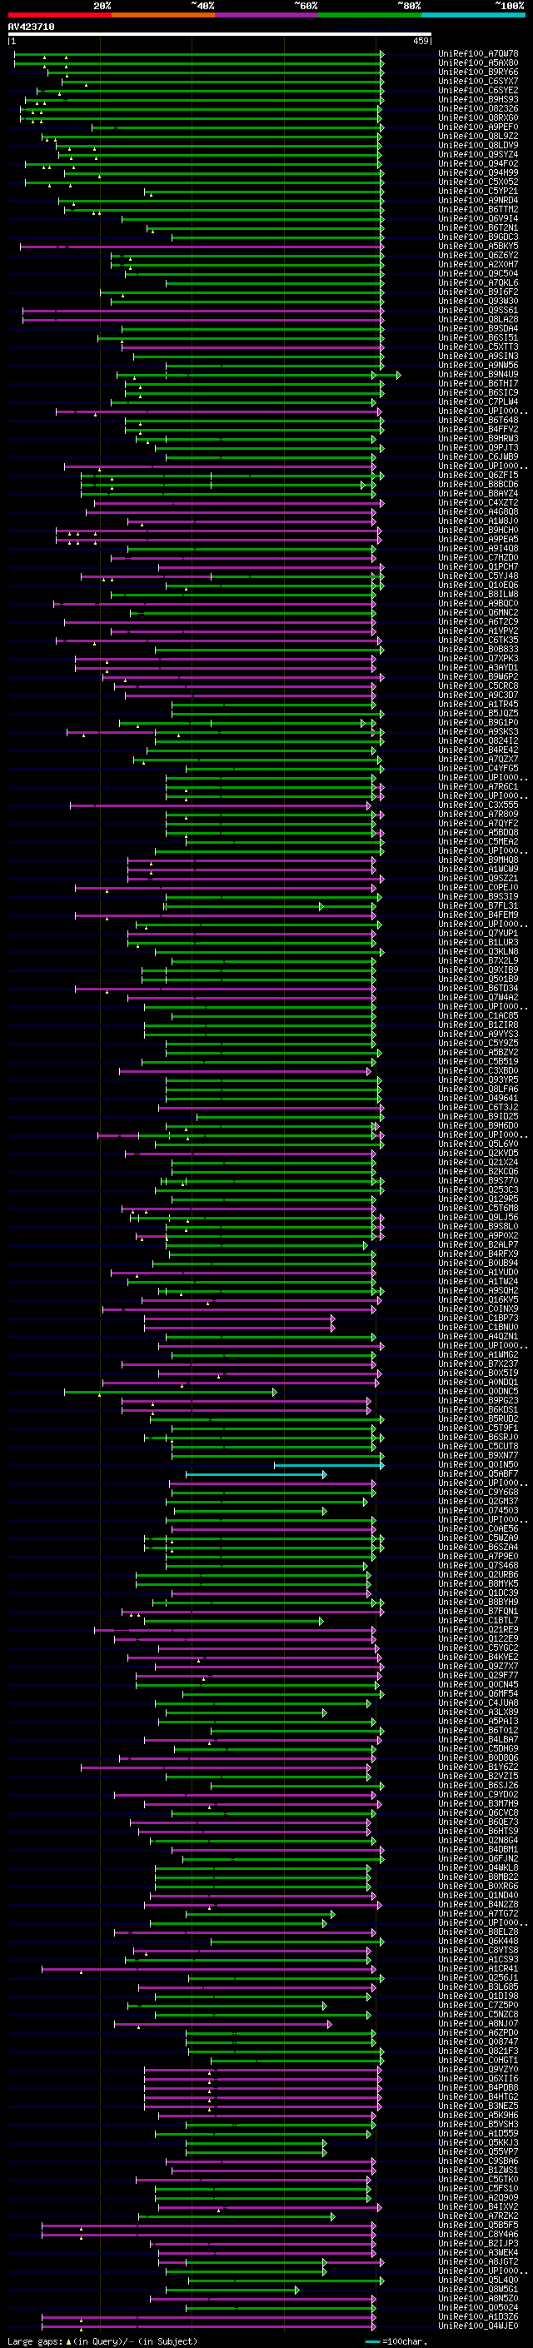Viewport: 533px width, 2348px height.
Task: Select label UniRef100_C5YP21
Action: click(x=478, y=192)
